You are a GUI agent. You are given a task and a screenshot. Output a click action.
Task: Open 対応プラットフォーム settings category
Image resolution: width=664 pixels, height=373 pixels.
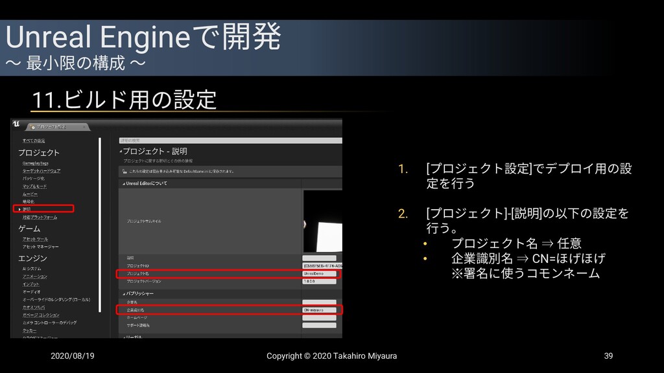click(x=40, y=218)
